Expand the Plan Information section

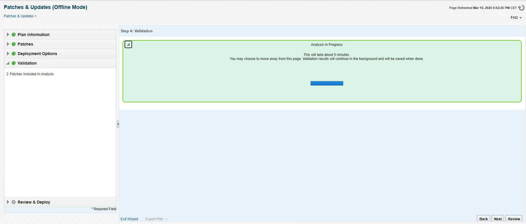8,35
